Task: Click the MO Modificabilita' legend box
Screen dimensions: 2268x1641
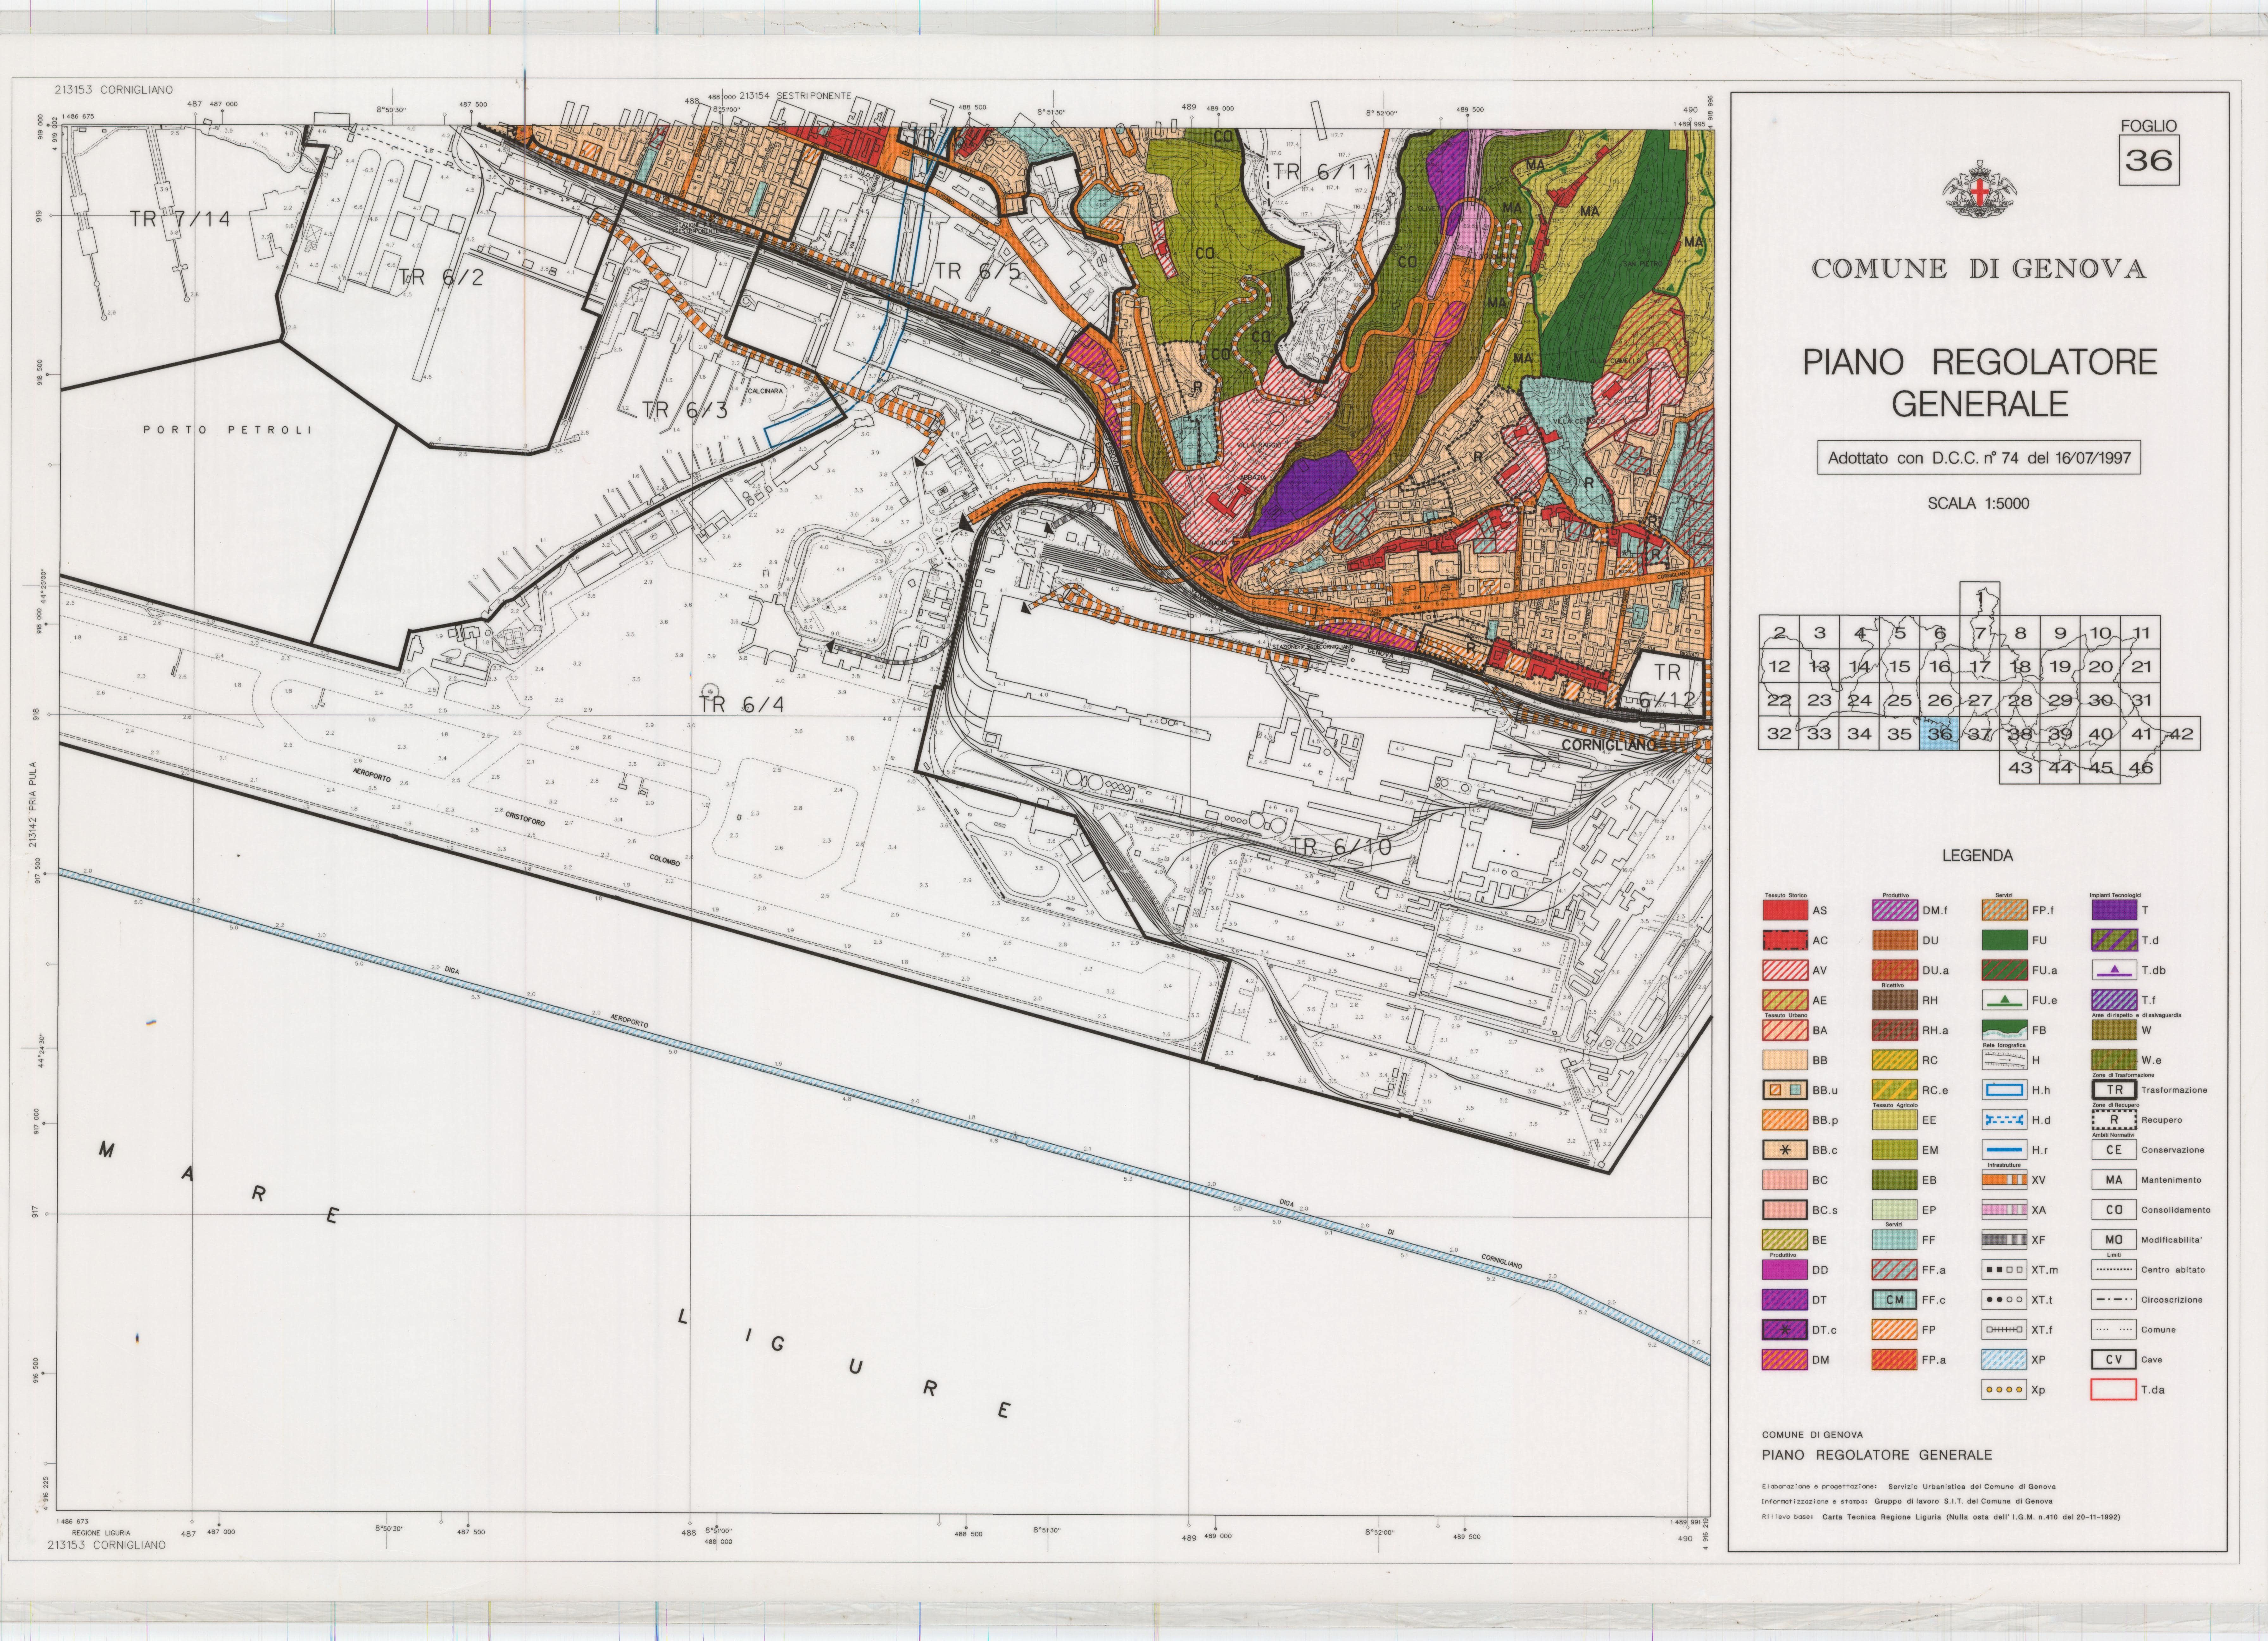Action: tap(2114, 1240)
